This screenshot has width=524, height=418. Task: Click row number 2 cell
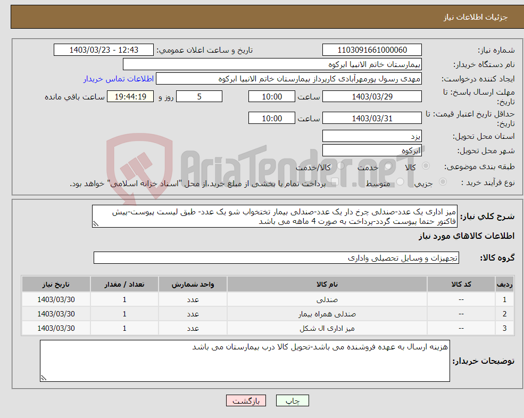pos(505,314)
